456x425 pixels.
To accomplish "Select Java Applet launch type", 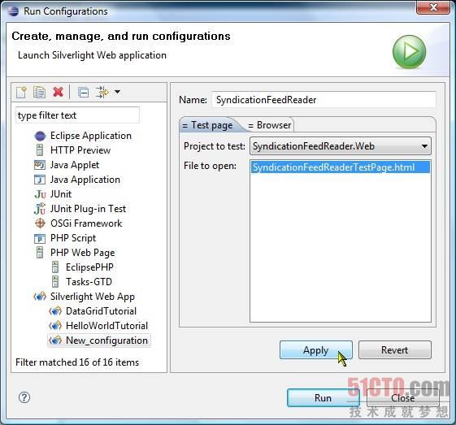I will [x=75, y=165].
